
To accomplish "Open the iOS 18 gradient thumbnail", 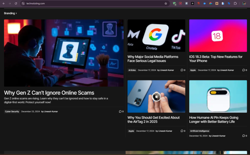I will 218,35.
